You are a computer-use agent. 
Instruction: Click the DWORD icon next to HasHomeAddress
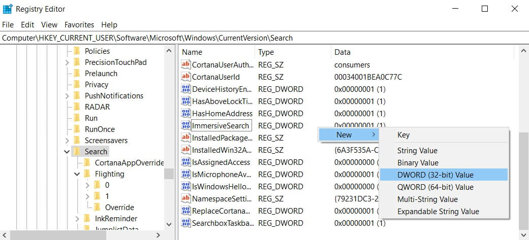(x=186, y=113)
